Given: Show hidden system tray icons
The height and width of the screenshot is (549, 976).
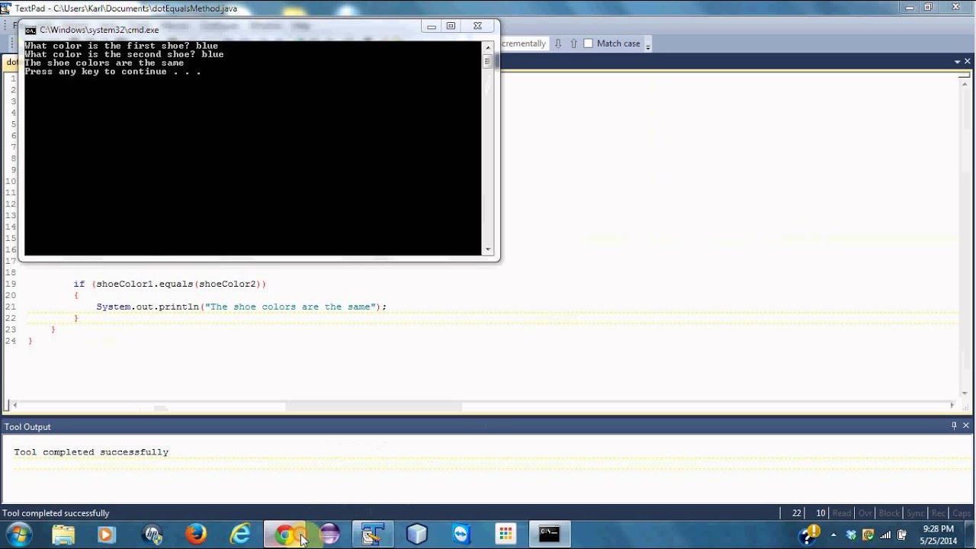Looking at the screenshot, I should pyautogui.click(x=833, y=535).
